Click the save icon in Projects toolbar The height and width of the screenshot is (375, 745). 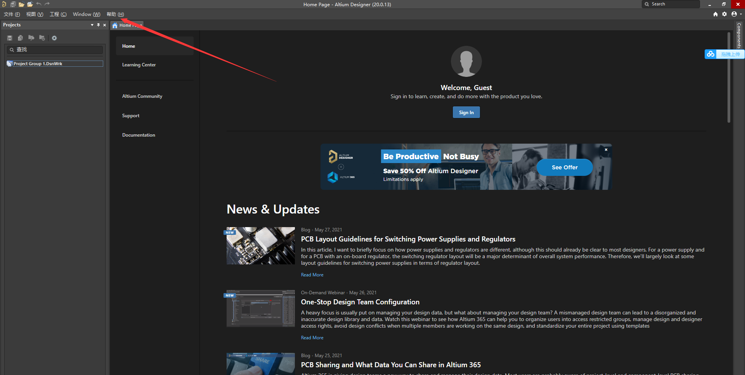(x=10, y=38)
